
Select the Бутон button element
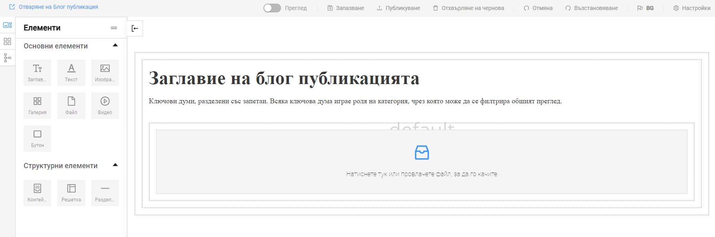click(x=37, y=138)
